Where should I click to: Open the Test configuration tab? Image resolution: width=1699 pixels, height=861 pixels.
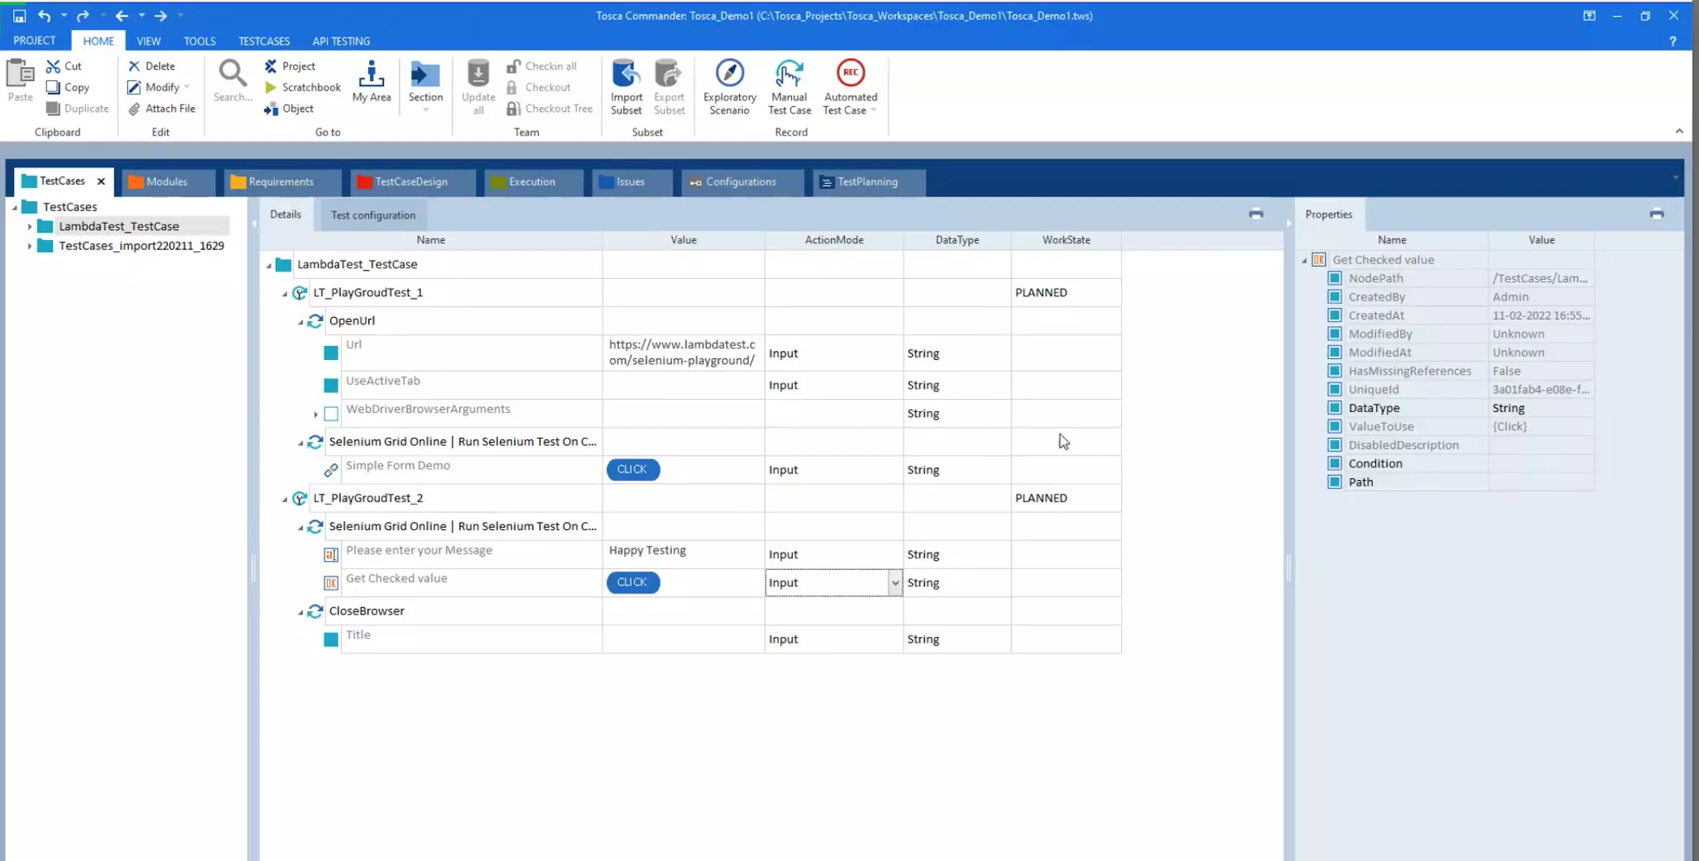372,215
